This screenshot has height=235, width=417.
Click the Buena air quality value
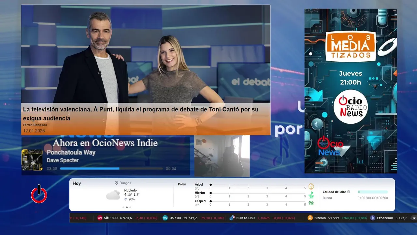coord(327,198)
